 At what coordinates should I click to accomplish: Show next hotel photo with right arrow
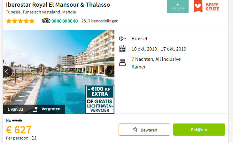click(110, 72)
